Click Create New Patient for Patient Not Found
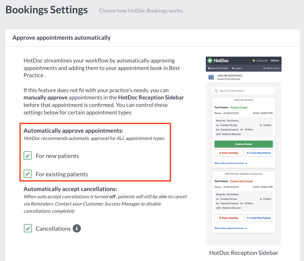This screenshot has height=261, width=304. (x=259, y=218)
